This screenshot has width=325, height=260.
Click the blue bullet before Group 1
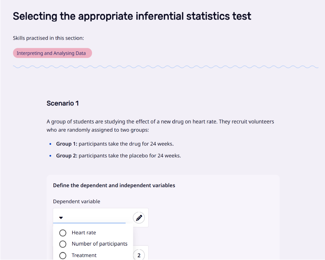tap(50, 144)
